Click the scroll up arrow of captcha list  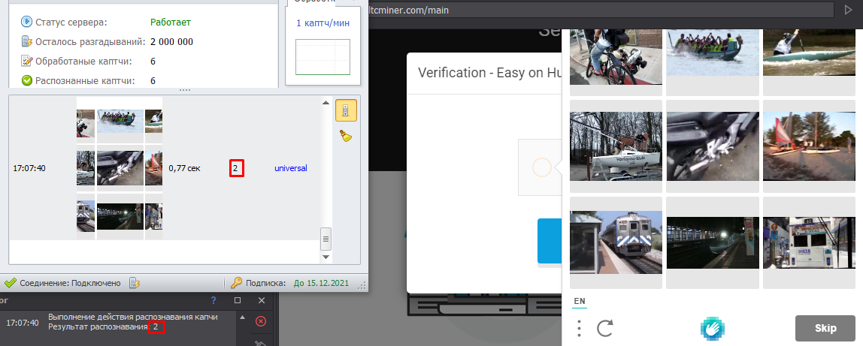[326, 103]
